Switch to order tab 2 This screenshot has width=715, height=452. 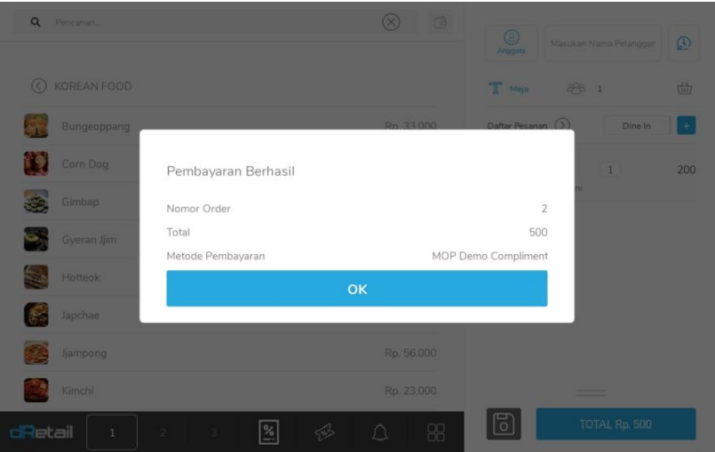coord(163,432)
